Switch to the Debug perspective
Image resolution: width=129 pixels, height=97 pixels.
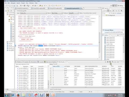pos(120,6)
